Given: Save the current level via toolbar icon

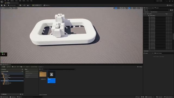Looking at the screenshot, I should pyautogui.click(x=2, y=5).
